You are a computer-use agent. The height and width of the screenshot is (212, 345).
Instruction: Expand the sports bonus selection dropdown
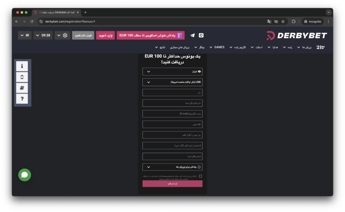[172, 167]
